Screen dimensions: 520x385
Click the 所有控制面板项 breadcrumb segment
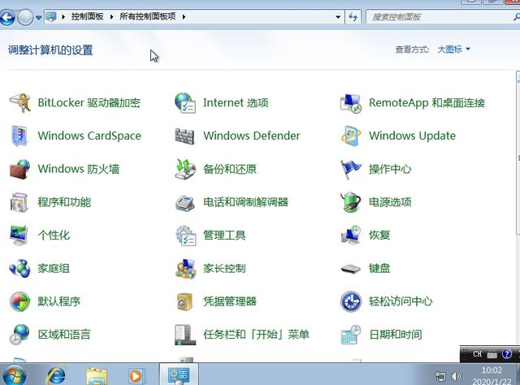coord(148,16)
